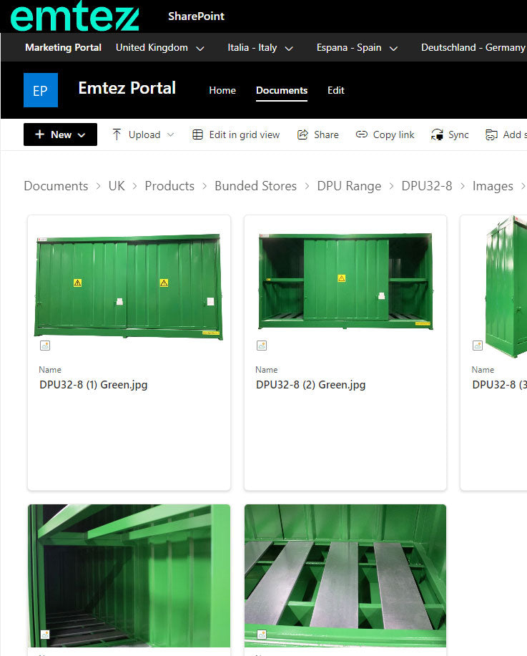Navigate to DPU Range breadcrumb
The width and height of the screenshot is (527, 656).
(349, 186)
